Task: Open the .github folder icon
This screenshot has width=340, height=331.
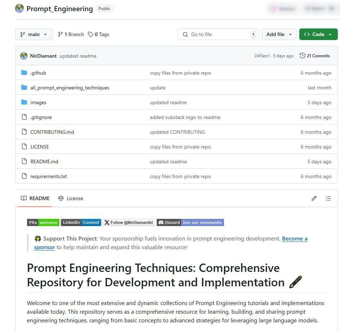Action: [x=24, y=73]
